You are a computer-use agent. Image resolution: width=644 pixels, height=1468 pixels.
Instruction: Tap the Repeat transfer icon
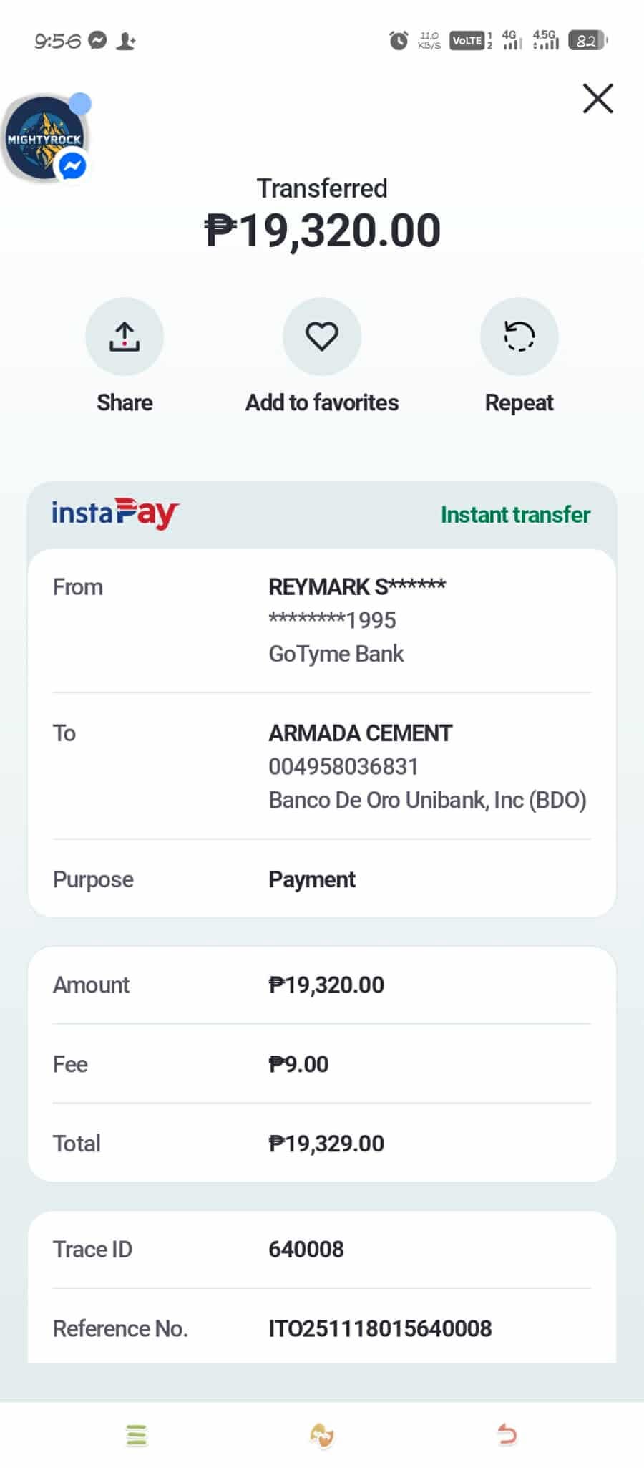pyautogui.click(x=519, y=336)
